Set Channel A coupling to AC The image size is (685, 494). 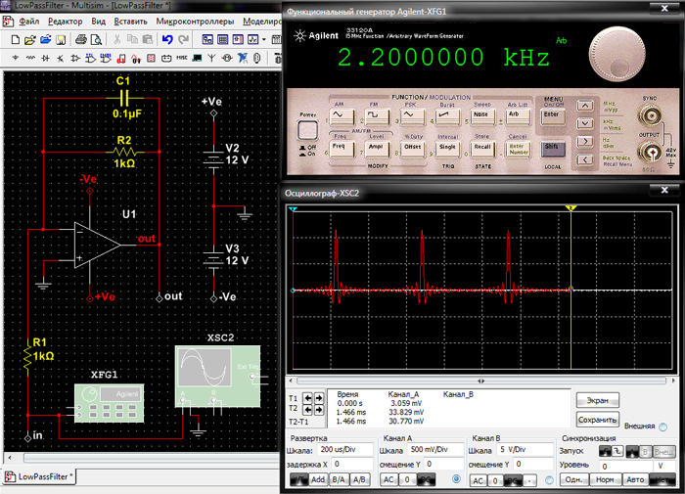click(388, 479)
